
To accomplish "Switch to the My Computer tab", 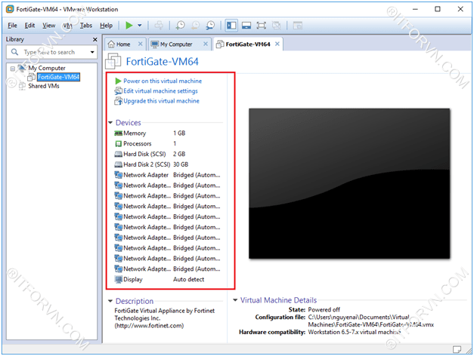I will coord(176,44).
